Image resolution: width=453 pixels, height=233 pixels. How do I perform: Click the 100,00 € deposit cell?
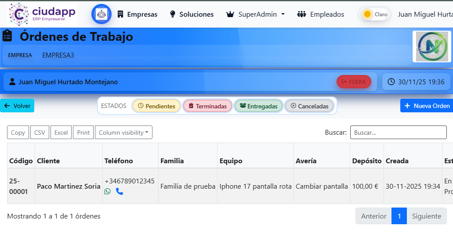tap(367, 186)
